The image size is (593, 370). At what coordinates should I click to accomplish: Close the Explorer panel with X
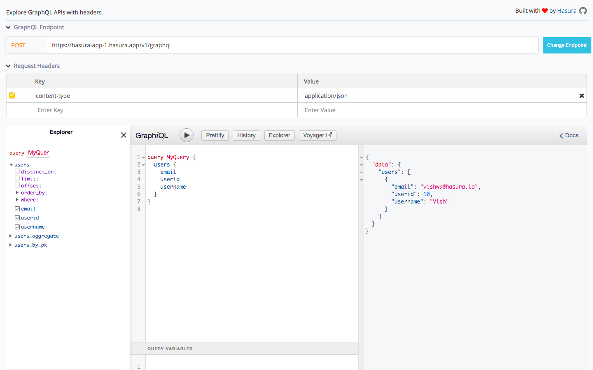coord(124,135)
